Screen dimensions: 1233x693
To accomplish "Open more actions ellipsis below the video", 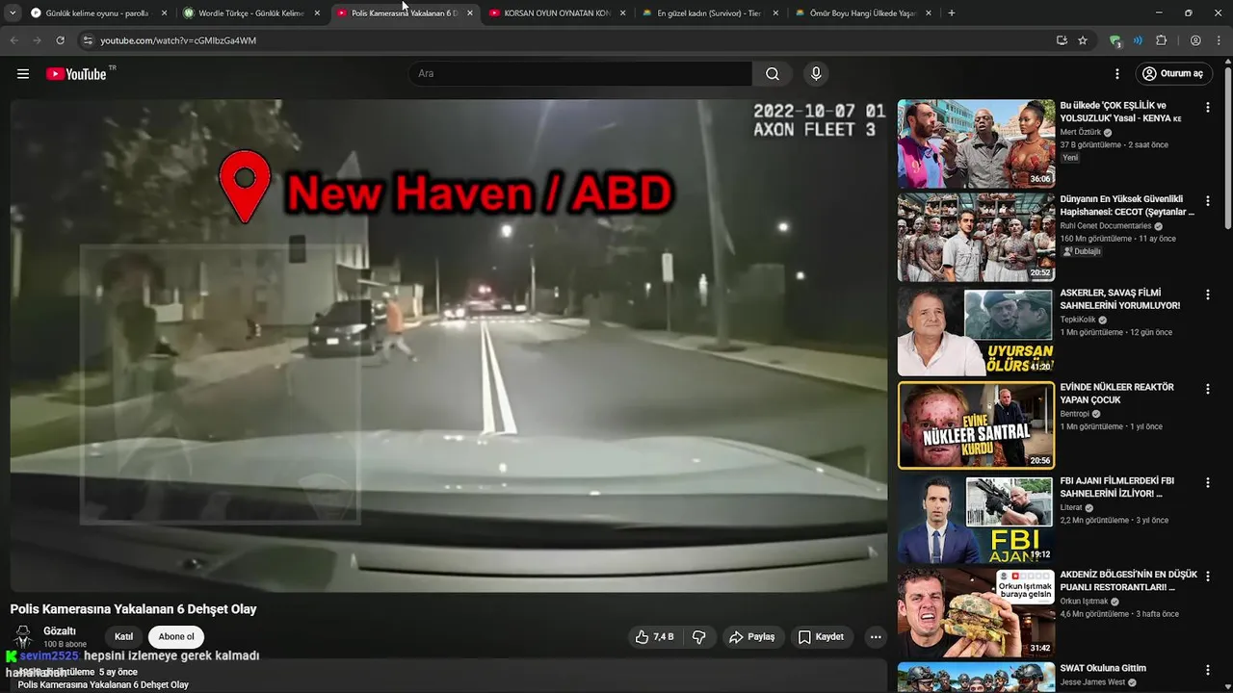I will [876, 636].
